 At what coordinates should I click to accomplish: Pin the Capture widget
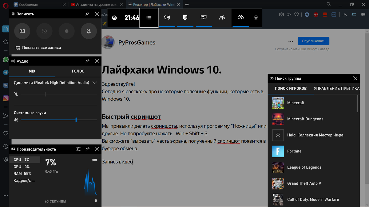click(x=87, y=14)
